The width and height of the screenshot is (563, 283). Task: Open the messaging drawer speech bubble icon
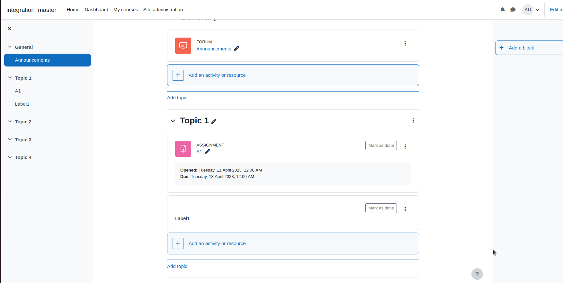(x=513, y=10)
